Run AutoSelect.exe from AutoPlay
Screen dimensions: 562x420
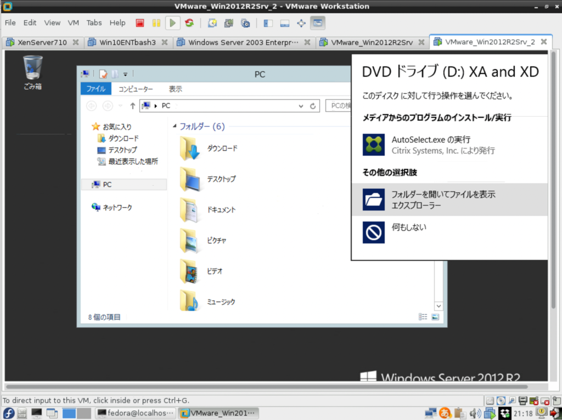pos(449,145)
